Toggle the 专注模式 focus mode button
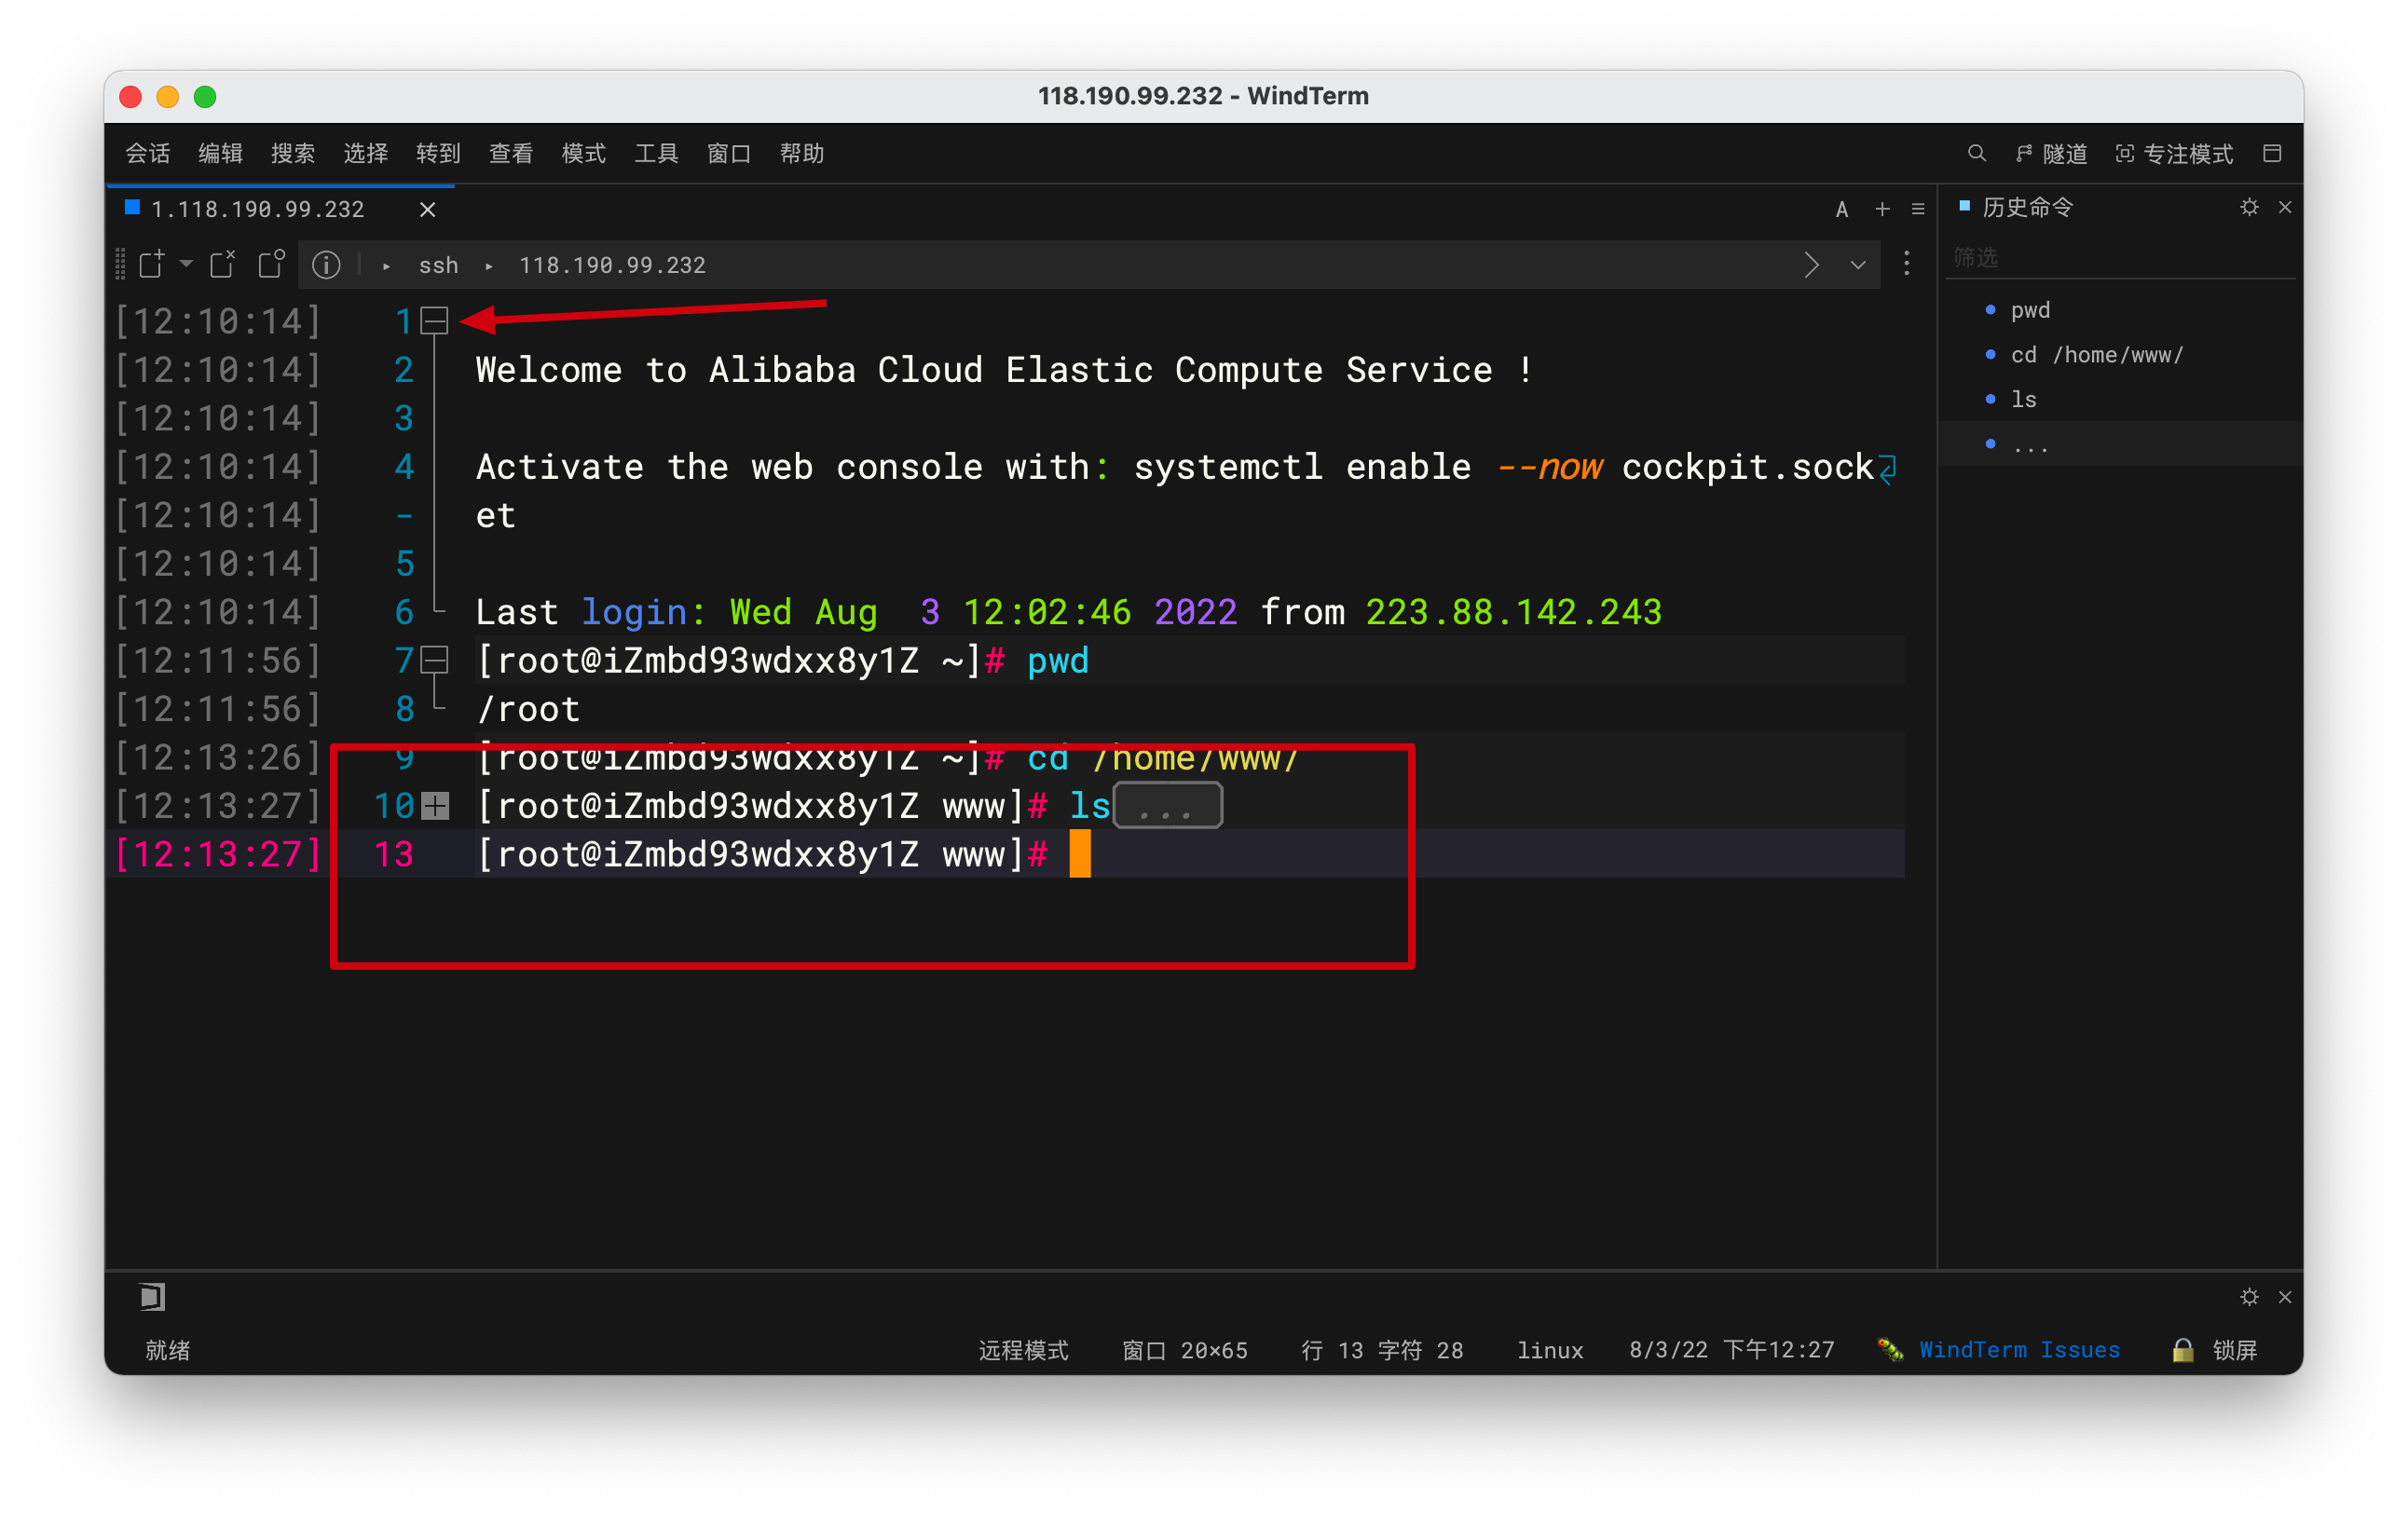This screenshot has height=1513, width=2408. point(2174,153)
